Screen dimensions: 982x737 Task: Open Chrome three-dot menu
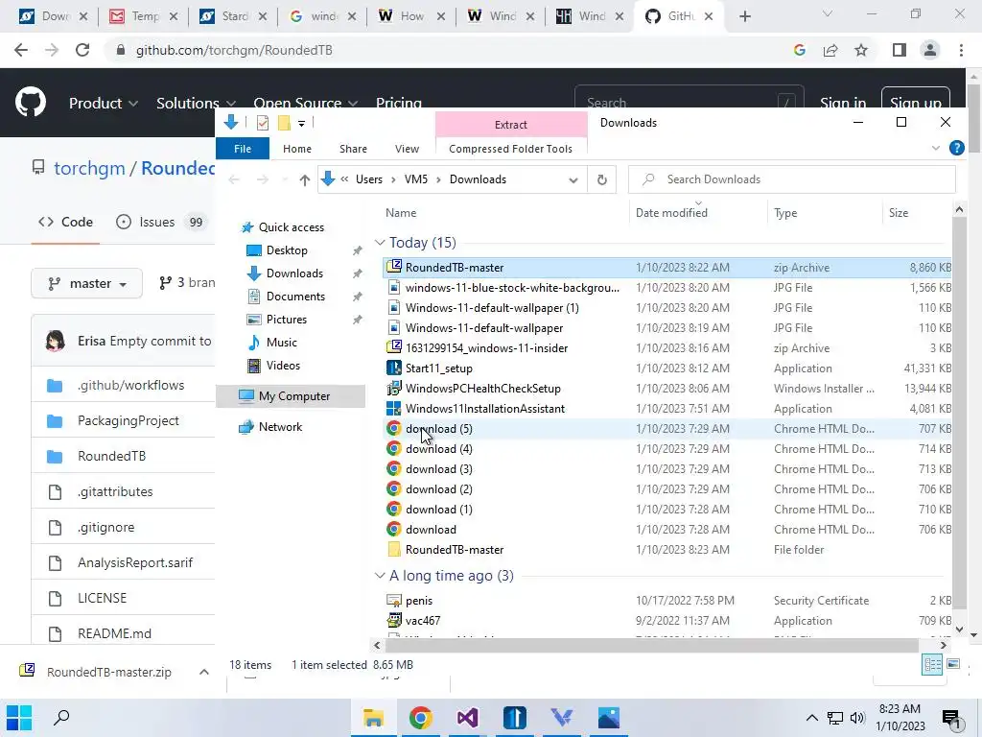click(961, 50)
